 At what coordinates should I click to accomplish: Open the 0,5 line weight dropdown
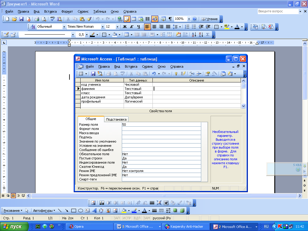point(87,35)
